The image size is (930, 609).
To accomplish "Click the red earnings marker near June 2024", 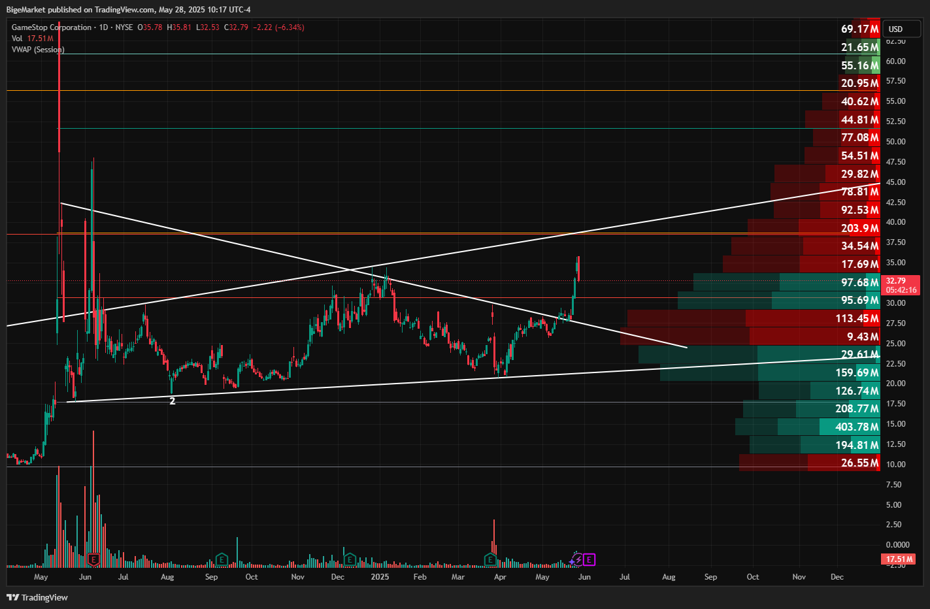I will point(93,559).
